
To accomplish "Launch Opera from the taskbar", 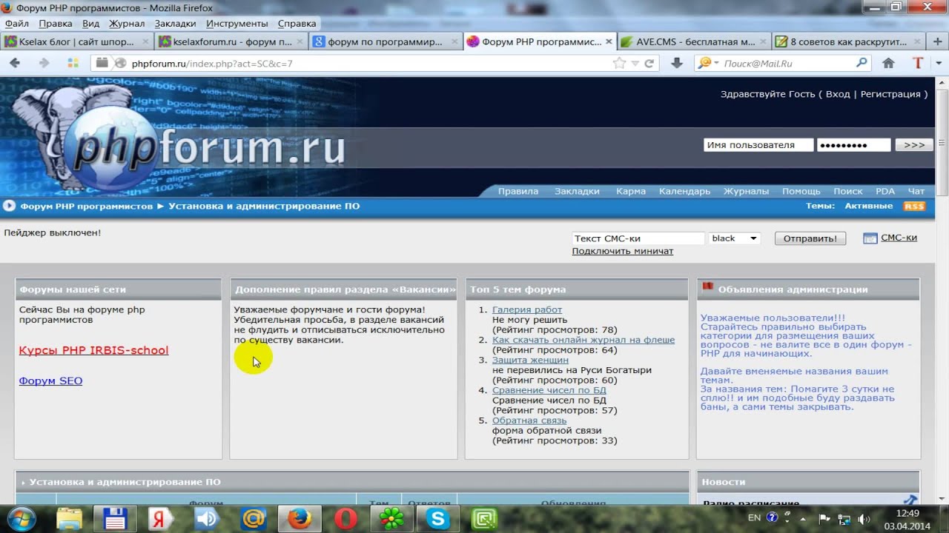I will pos(345,519).
